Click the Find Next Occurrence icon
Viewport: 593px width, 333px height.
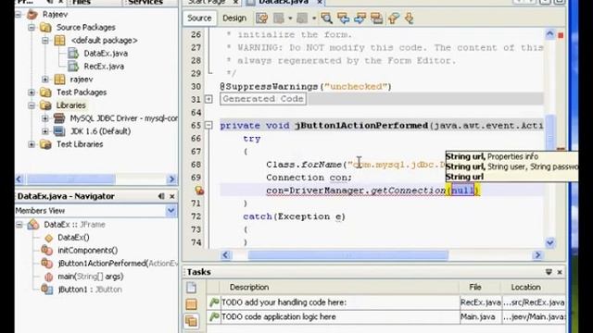point(360,18)
